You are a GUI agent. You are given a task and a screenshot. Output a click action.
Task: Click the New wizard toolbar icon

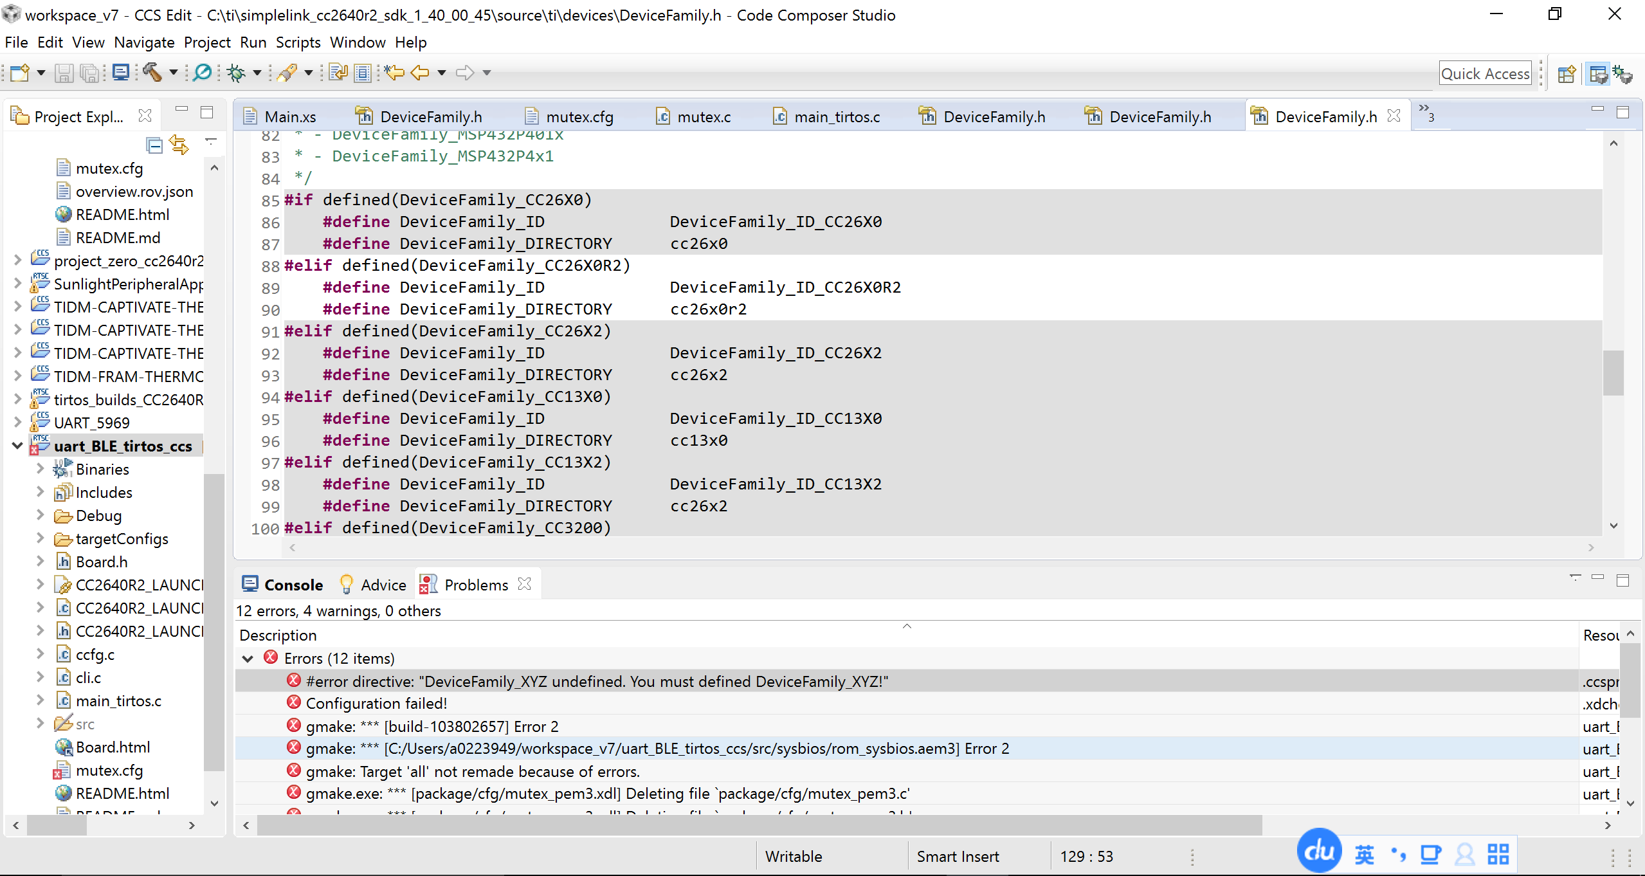click(x=19, y=73)
